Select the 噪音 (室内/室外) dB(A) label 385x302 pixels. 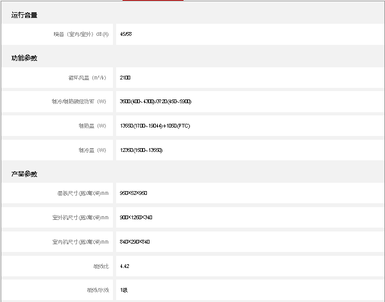point(81,33)
